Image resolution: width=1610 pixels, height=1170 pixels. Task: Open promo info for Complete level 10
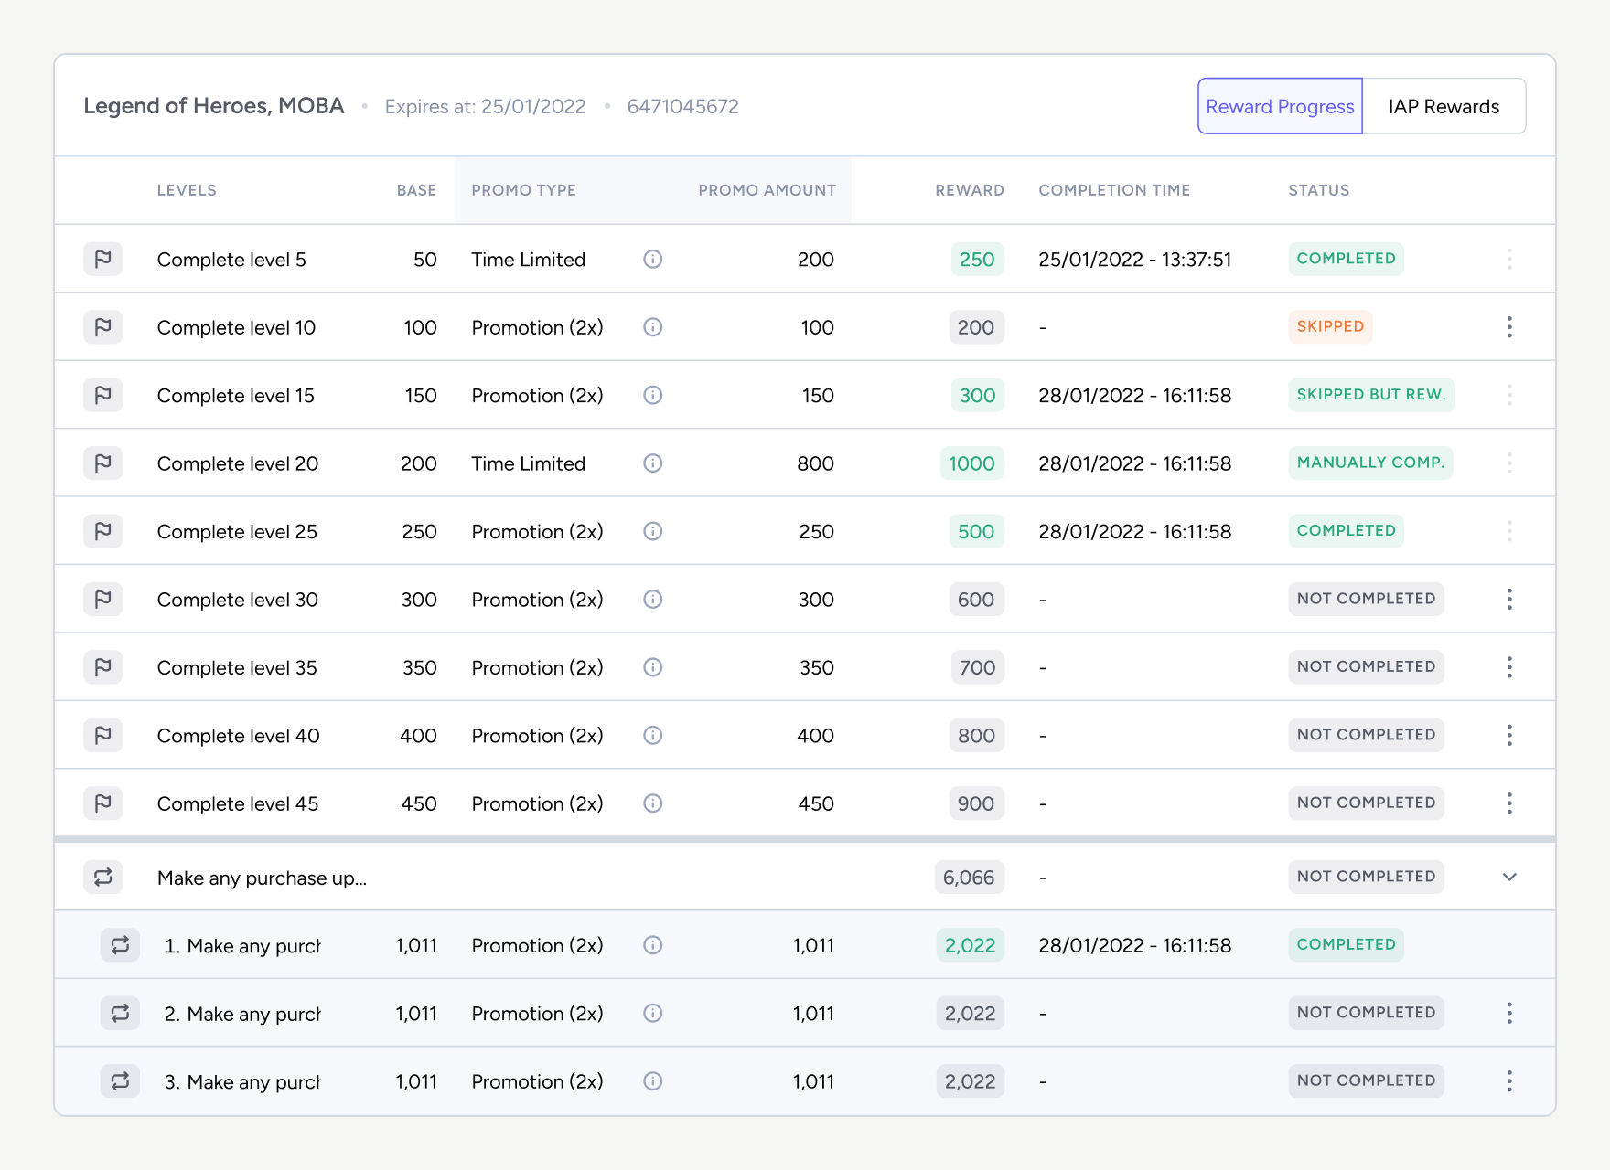[653, 326]
